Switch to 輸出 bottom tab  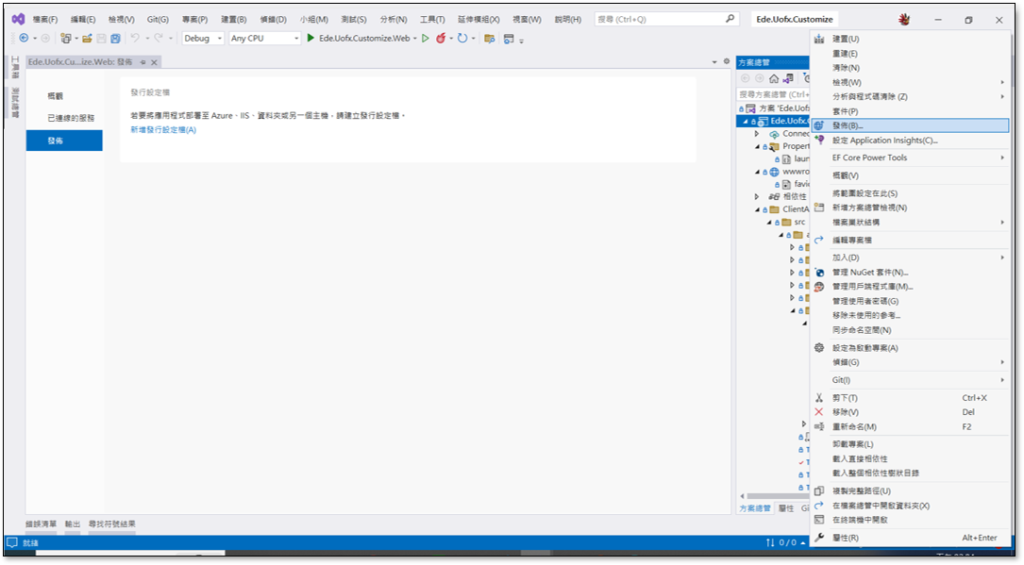(73, 523)
